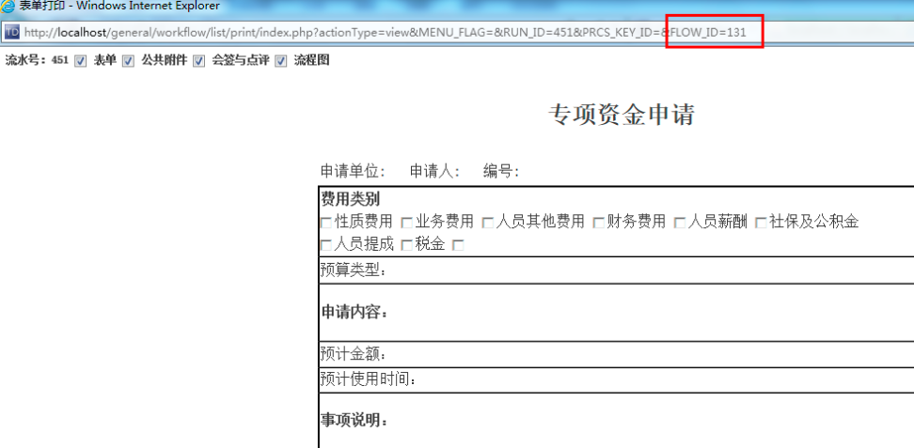The width and height of the screenshot is (914, 448).
Task: Check the 人员薪酬 checkbox
Action: point(680,223)
